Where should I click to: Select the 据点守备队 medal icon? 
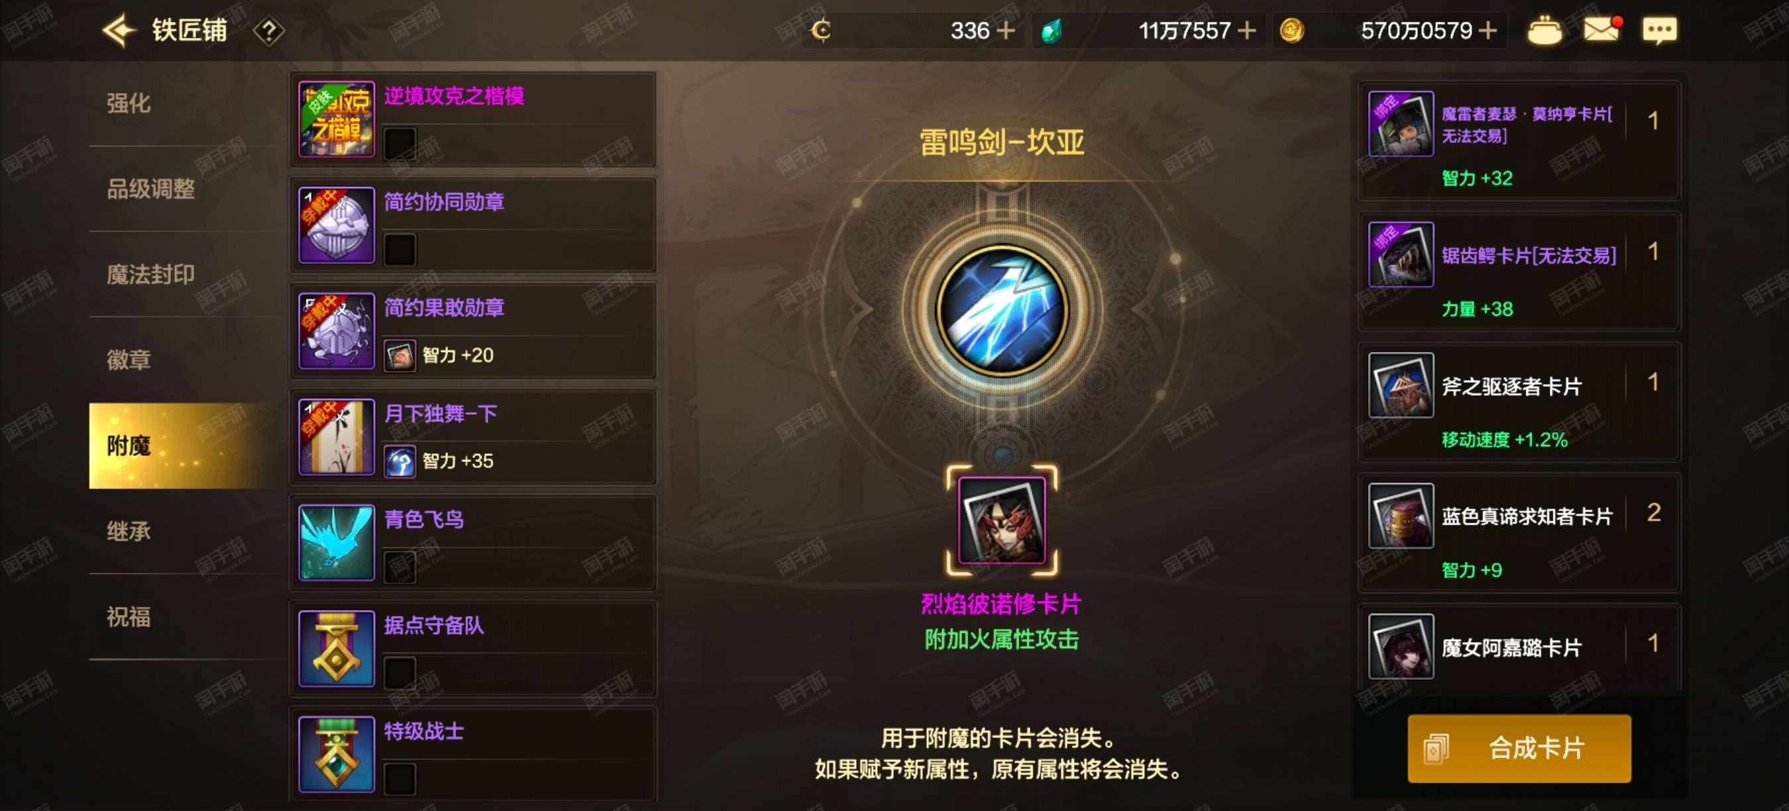point(337,649)
